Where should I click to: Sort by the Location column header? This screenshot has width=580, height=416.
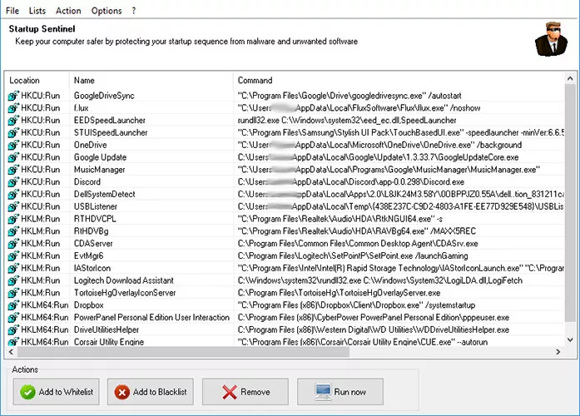click(x=37, y=80)
